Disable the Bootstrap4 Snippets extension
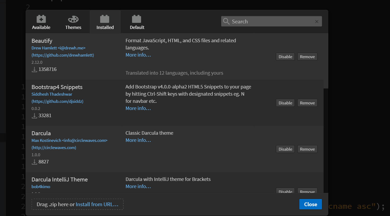The width and height of the screenshot is (390, 216). [285, 103]
